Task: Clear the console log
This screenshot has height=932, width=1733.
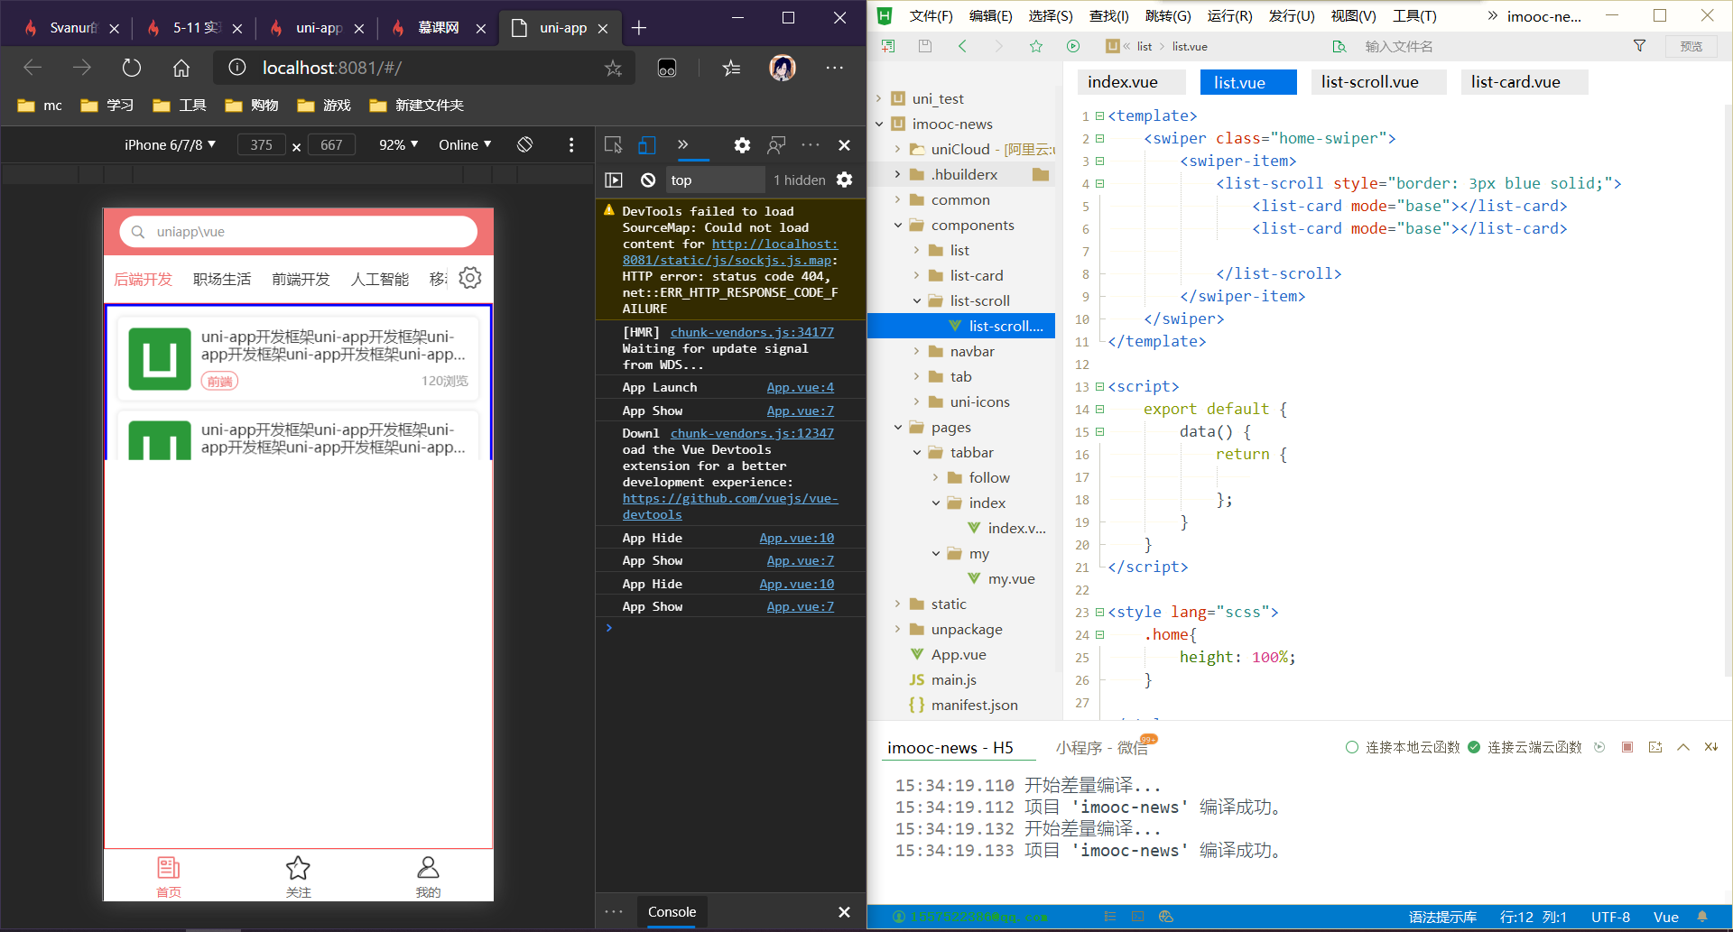Action: 648,180
